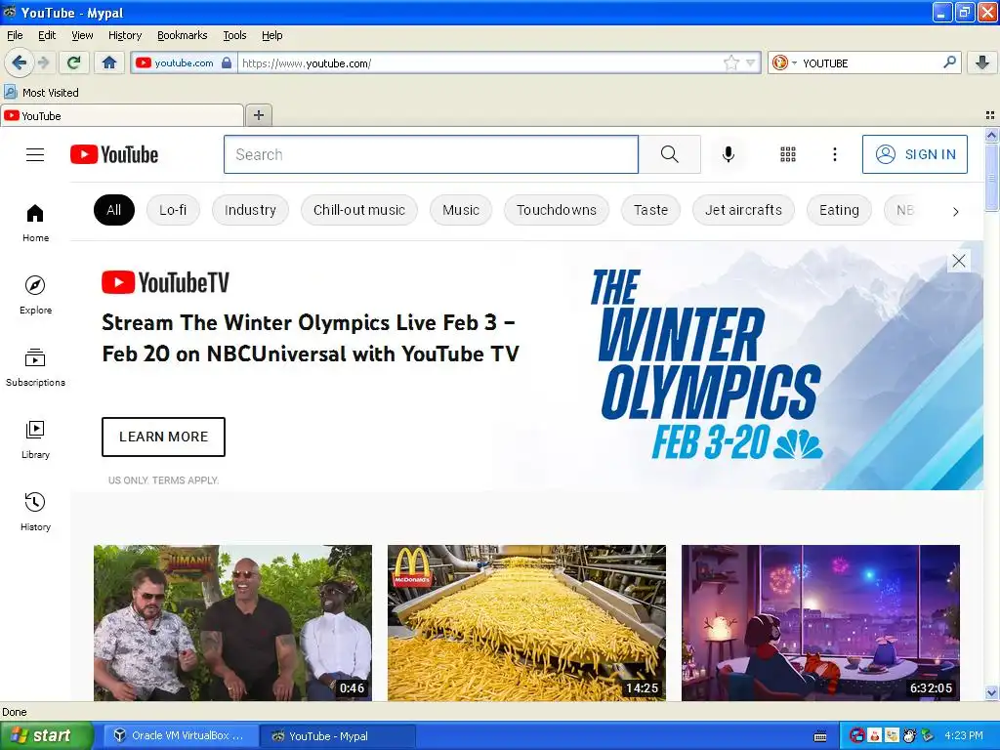
Task: Open the downloads arrow button
Action: 982,62
